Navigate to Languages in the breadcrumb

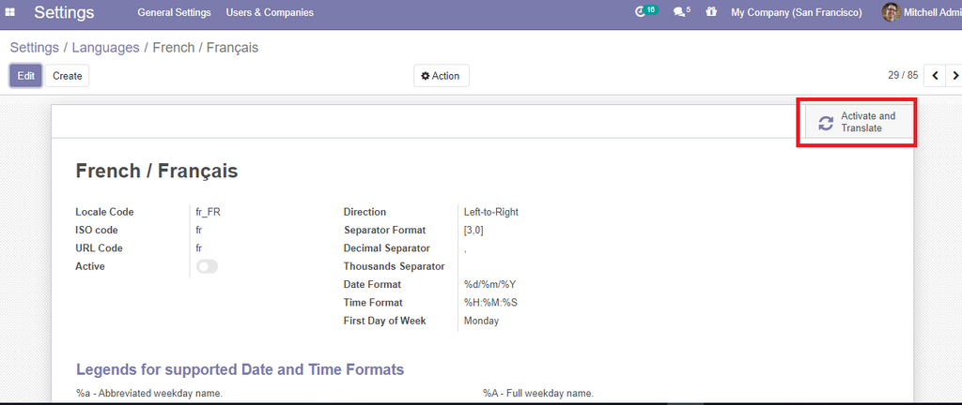[105, 47]
